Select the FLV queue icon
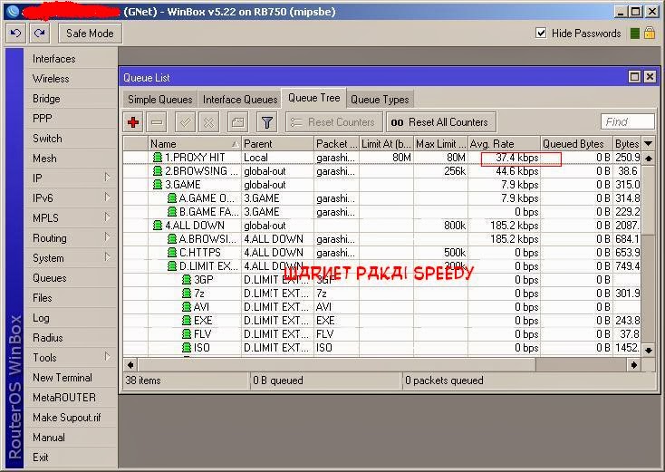Viewport: 665px width, 472px height. point(187,333)
